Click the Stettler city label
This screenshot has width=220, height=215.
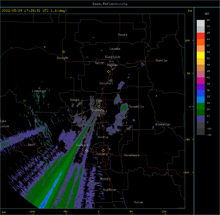162,61
